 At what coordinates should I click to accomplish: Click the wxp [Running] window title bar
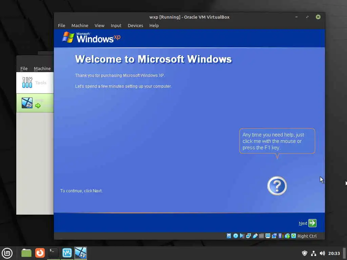point(189,17)
